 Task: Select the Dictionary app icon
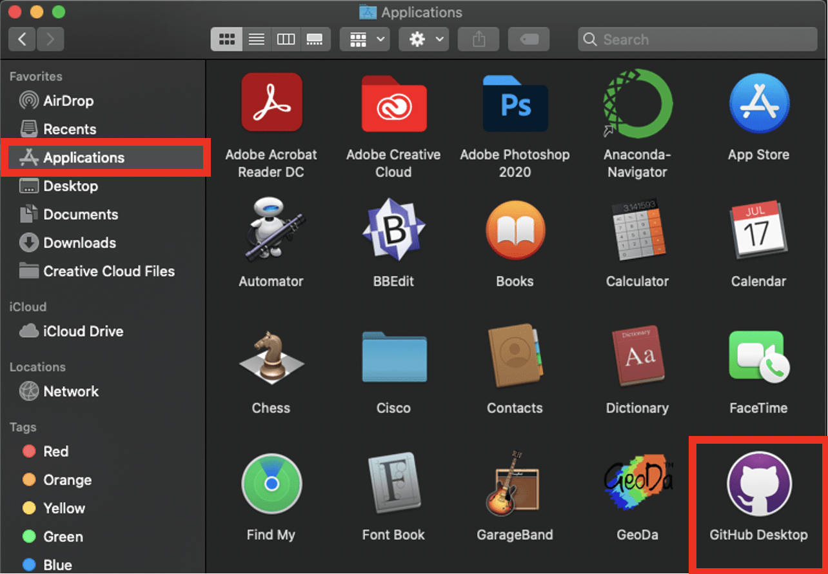[637, 357]
